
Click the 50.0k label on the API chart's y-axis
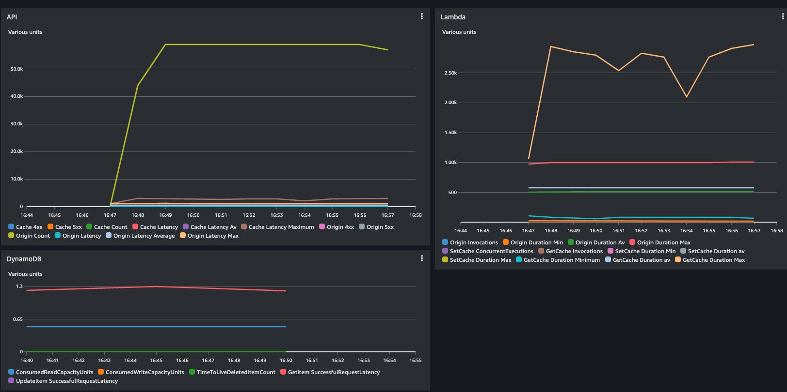pos(16,69)
